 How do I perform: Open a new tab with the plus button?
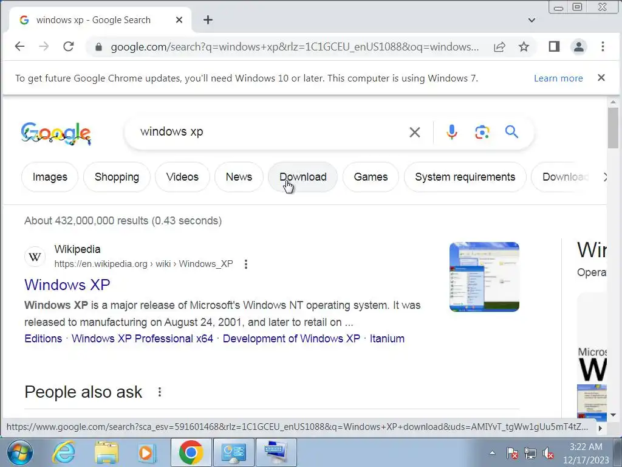208,20
